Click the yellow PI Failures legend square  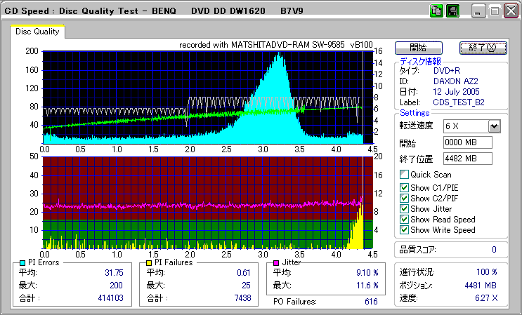(x=148, y=262)
